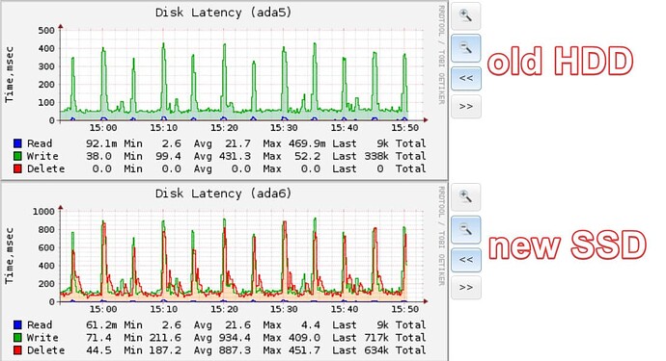The height and width of the screenshot is (361, 666).
Task: Click the ada5 Write Total 338k
Action: click(376, 156)
